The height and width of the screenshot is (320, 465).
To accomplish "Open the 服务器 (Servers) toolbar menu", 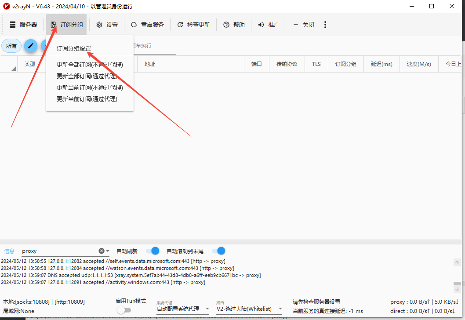I will (23, 25).
